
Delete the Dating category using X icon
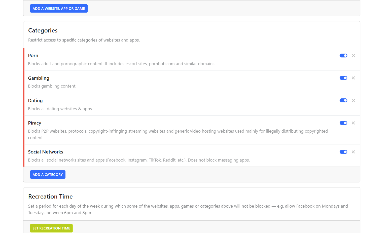click(353, 101)
